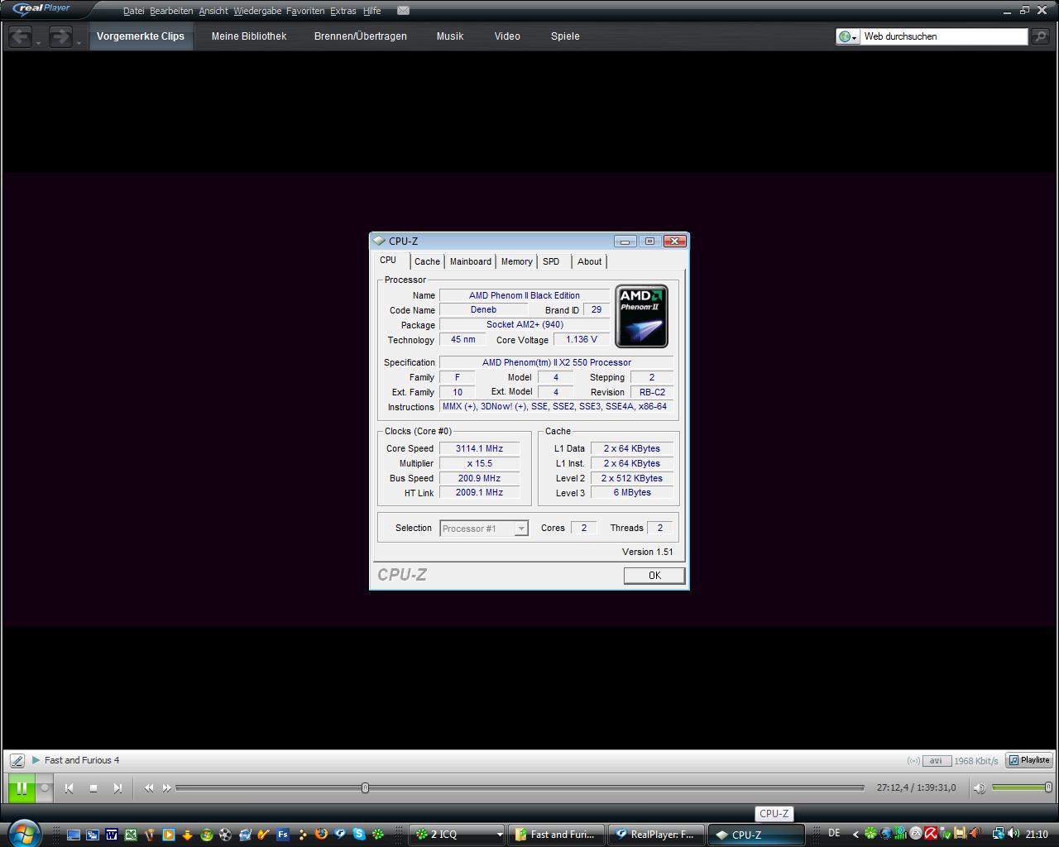Screen dimensions: 1059x847
Task: Click the CPU-Z taskbar button
Action: tap(755, 835)
